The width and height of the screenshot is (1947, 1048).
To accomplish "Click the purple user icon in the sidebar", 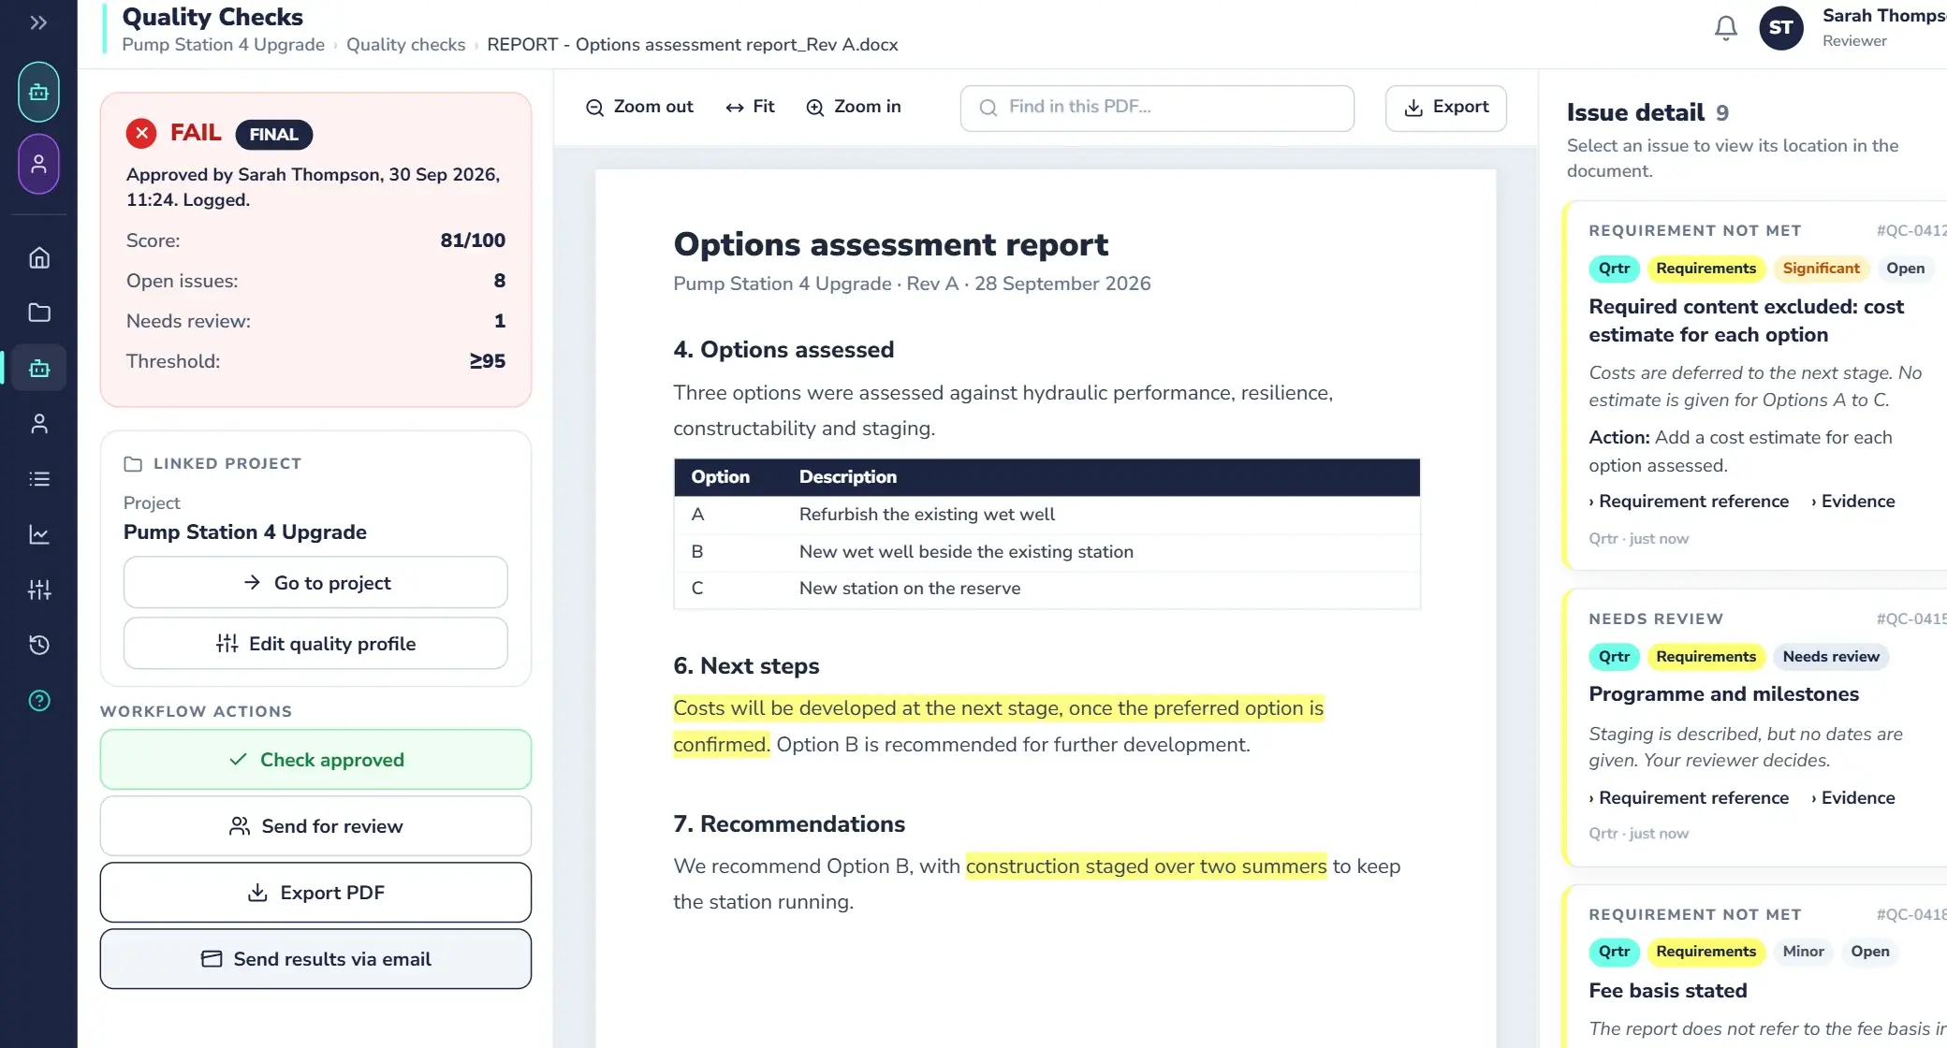I will click(38, 165).
